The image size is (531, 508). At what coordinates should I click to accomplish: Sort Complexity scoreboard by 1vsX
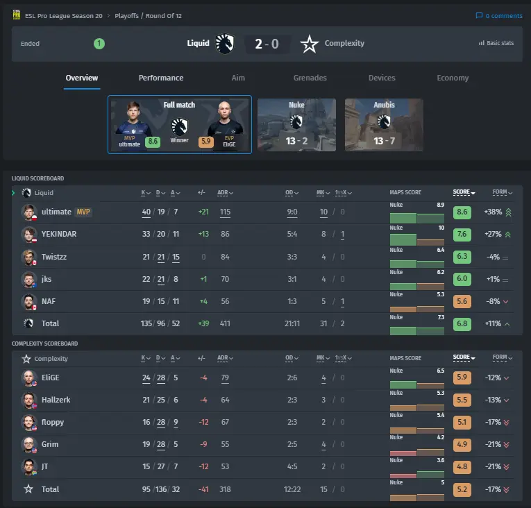click(x=344, y=358)
